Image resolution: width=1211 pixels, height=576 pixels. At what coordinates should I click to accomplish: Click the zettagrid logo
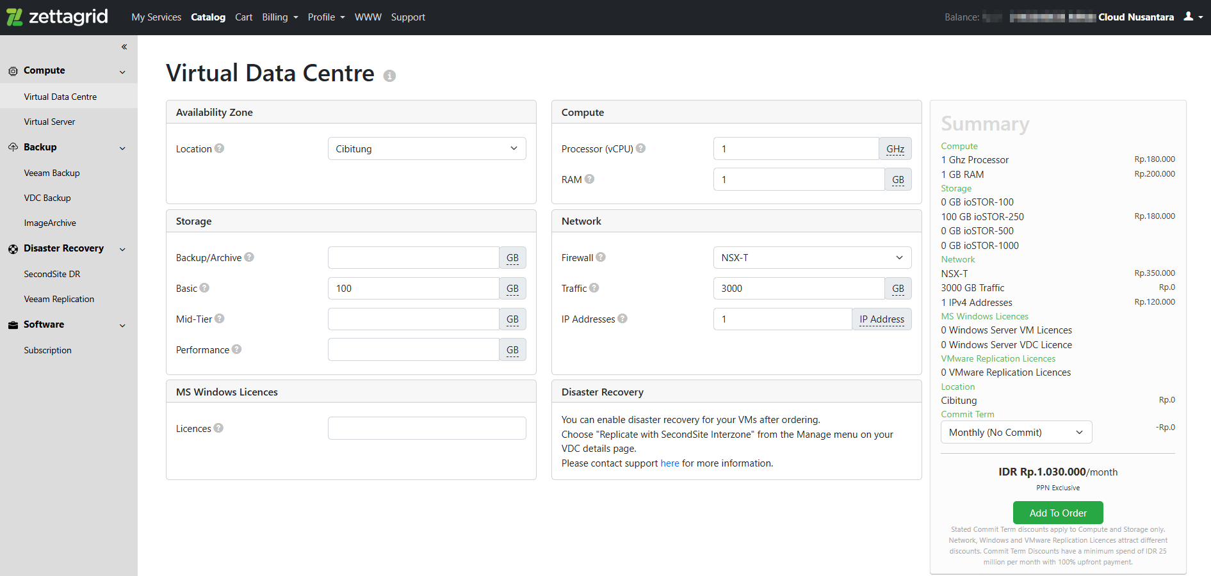(x=57, y=17)
